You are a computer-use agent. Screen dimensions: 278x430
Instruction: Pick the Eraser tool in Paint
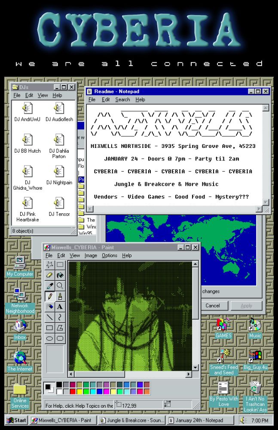coord(49,275)
